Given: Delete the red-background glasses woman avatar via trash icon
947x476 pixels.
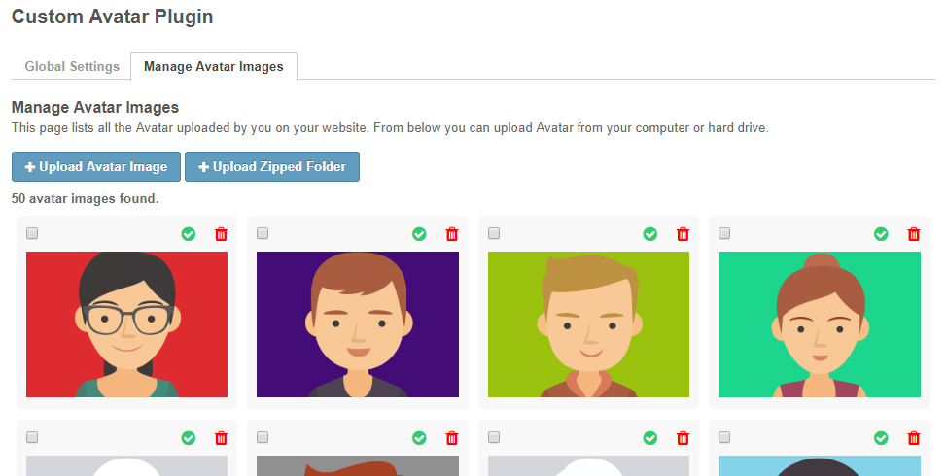Looking at the screenshot, I should coord(221,234).
